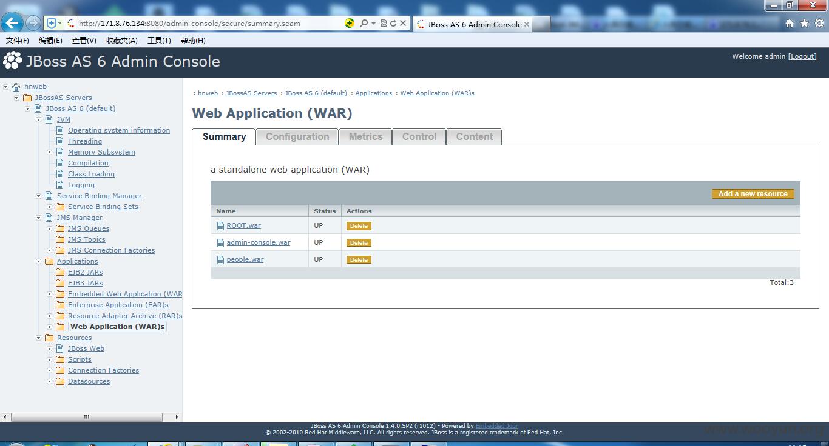The width and height of the screenshot is (829, 446).
Task: Click the Add a new resource button
Action: click(x=753, y=194)
